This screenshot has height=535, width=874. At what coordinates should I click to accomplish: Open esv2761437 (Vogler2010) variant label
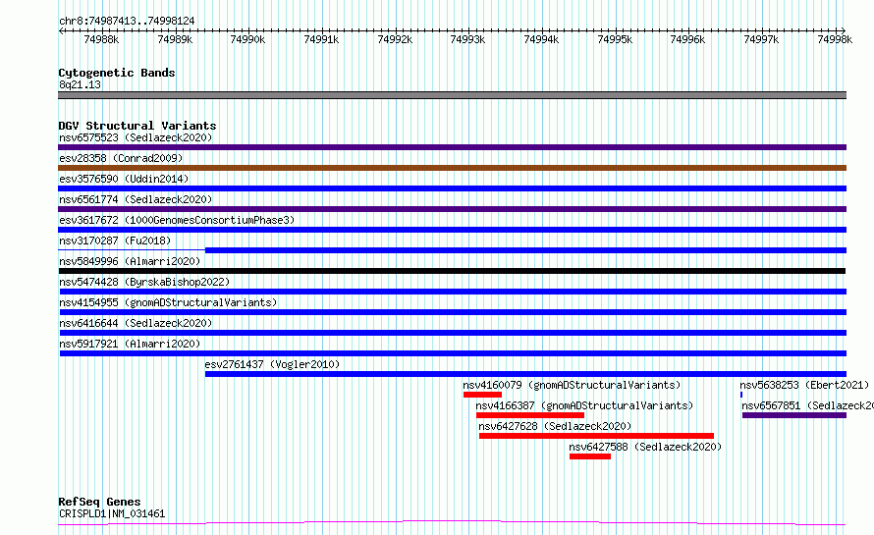coord(272,364)
